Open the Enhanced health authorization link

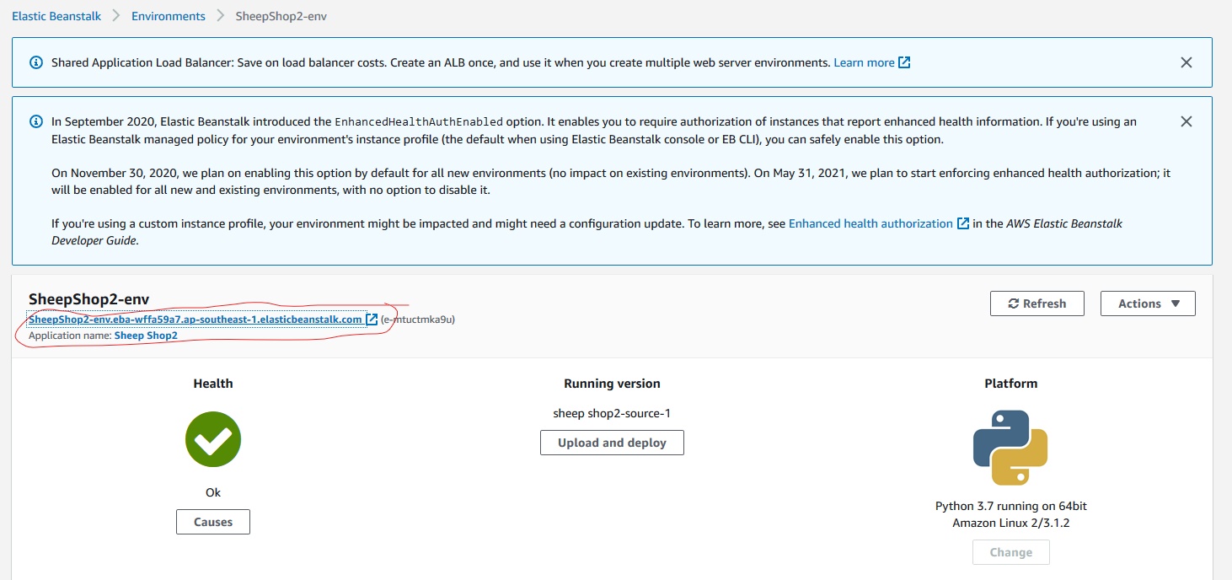pos(870,223)
